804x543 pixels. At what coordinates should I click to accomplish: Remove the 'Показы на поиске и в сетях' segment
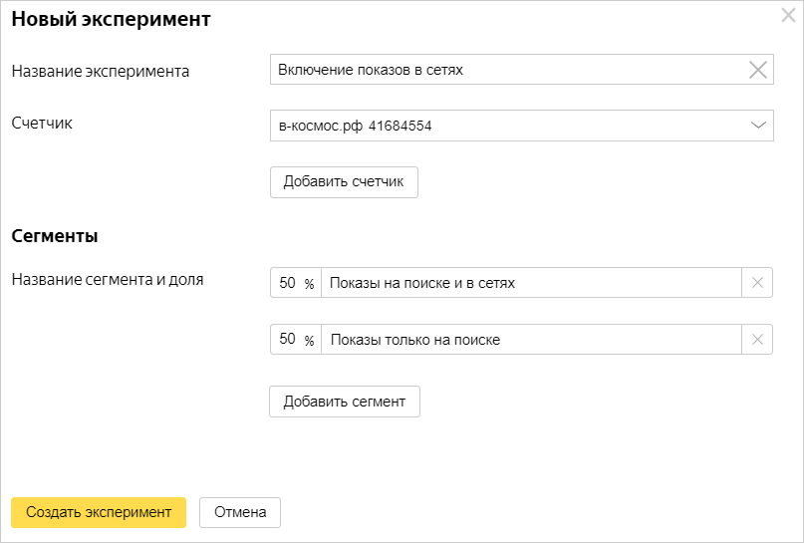point(757,283)
